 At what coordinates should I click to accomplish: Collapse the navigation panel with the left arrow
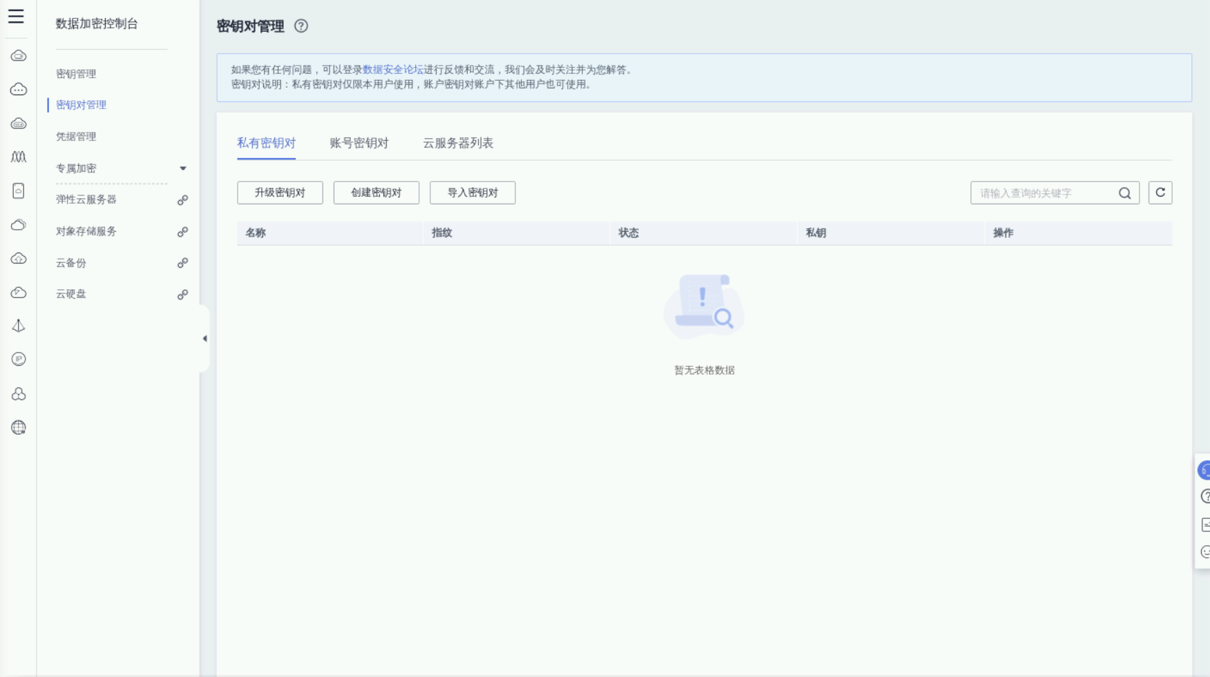point(204,338)
